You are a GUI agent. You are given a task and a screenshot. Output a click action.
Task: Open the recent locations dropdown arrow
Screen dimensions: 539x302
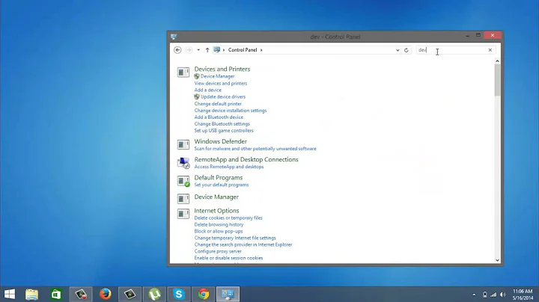(x=198, y=50)
